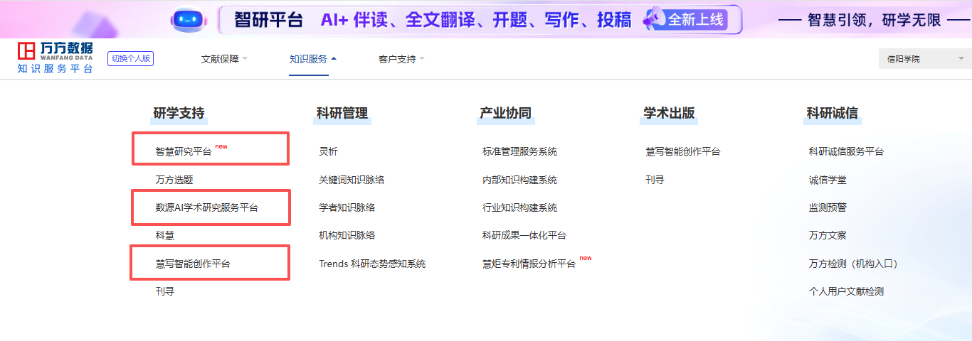Open Trends 科研态势感知系统
Viewport: 972px width, 341px height.
point(372,264)
